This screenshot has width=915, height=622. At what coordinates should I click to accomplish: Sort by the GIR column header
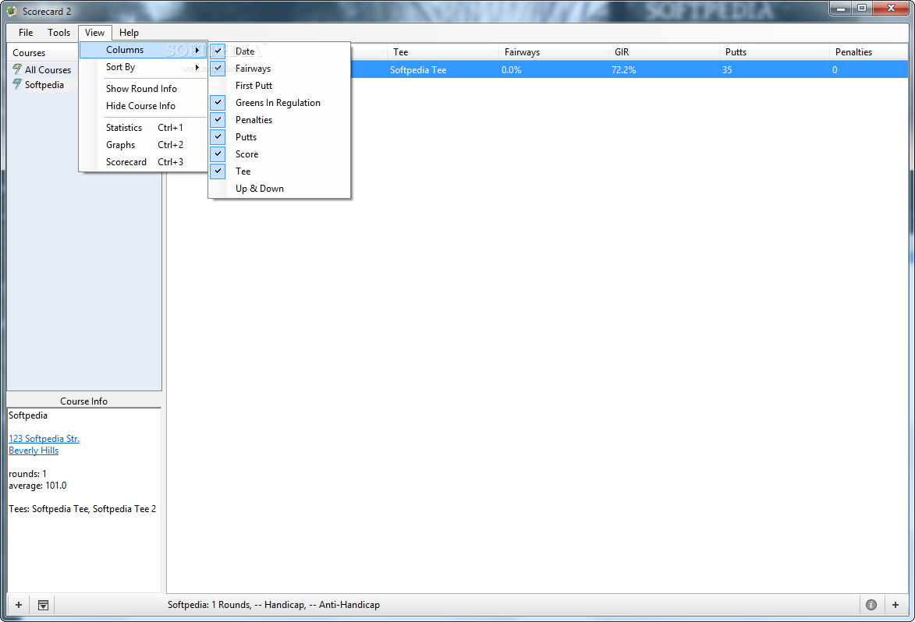tap(664, 52)
